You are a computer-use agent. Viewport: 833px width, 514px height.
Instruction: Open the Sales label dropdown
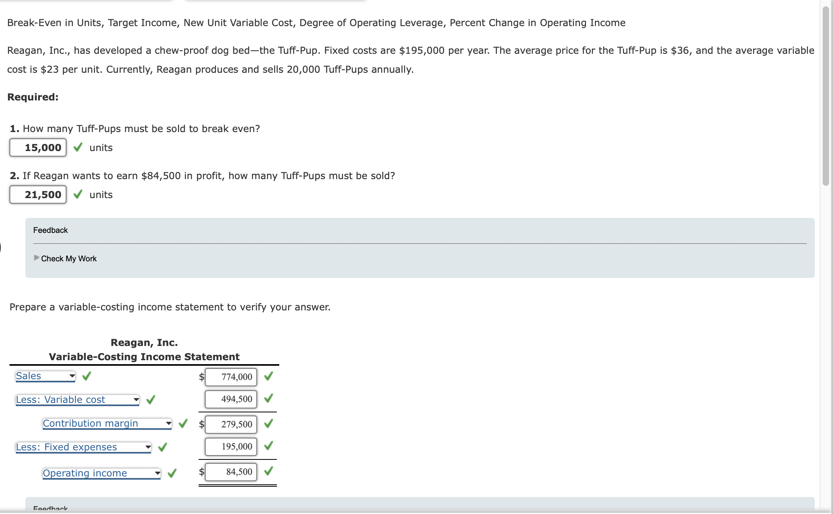click(72, 376)
